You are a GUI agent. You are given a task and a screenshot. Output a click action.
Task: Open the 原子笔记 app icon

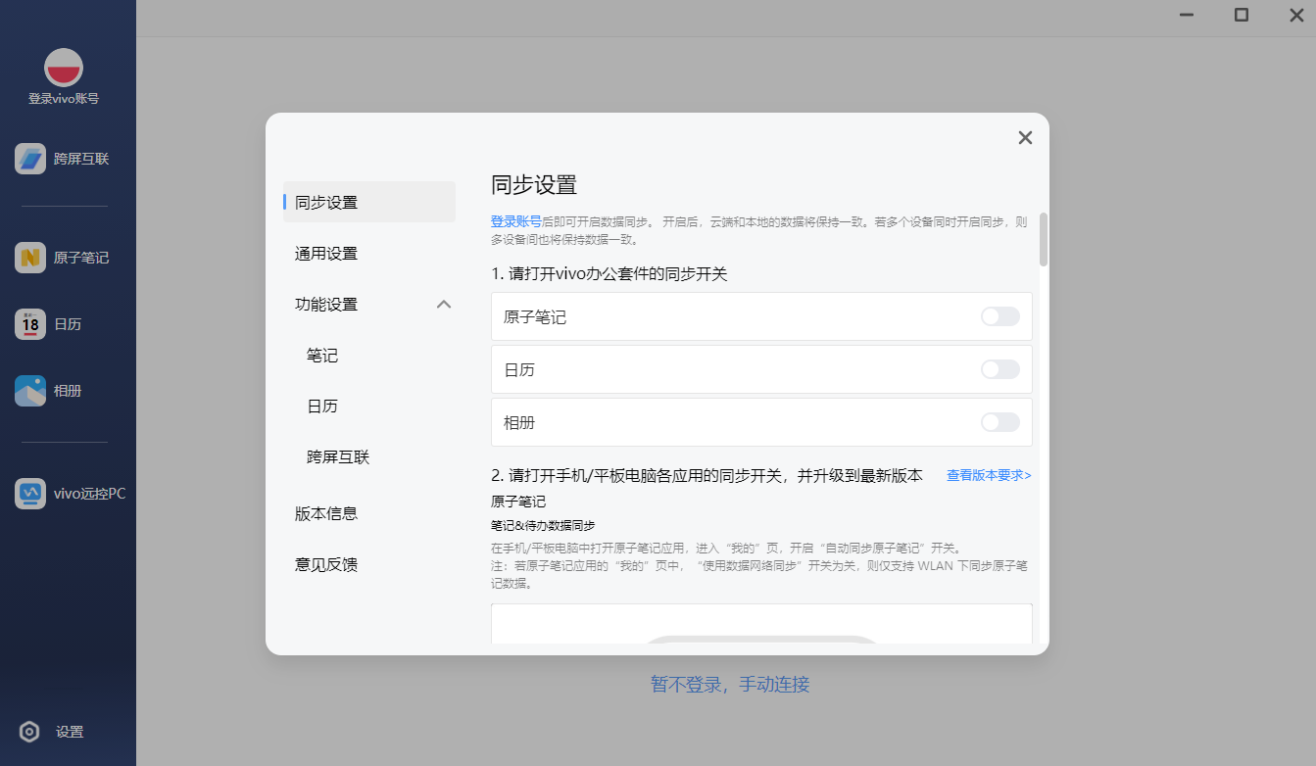click(30, 258)
